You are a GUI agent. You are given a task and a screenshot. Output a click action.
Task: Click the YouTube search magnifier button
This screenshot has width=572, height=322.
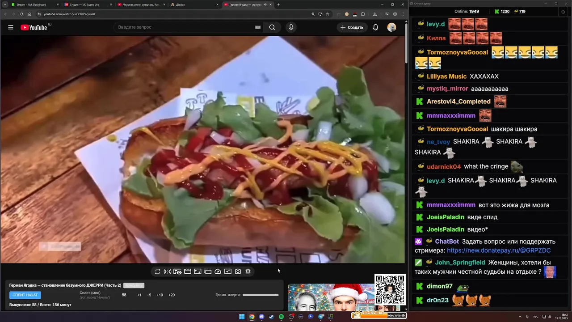click(272, 27)
